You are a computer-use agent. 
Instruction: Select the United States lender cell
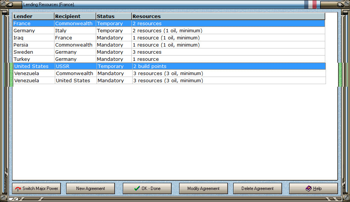tap(34, 66)
